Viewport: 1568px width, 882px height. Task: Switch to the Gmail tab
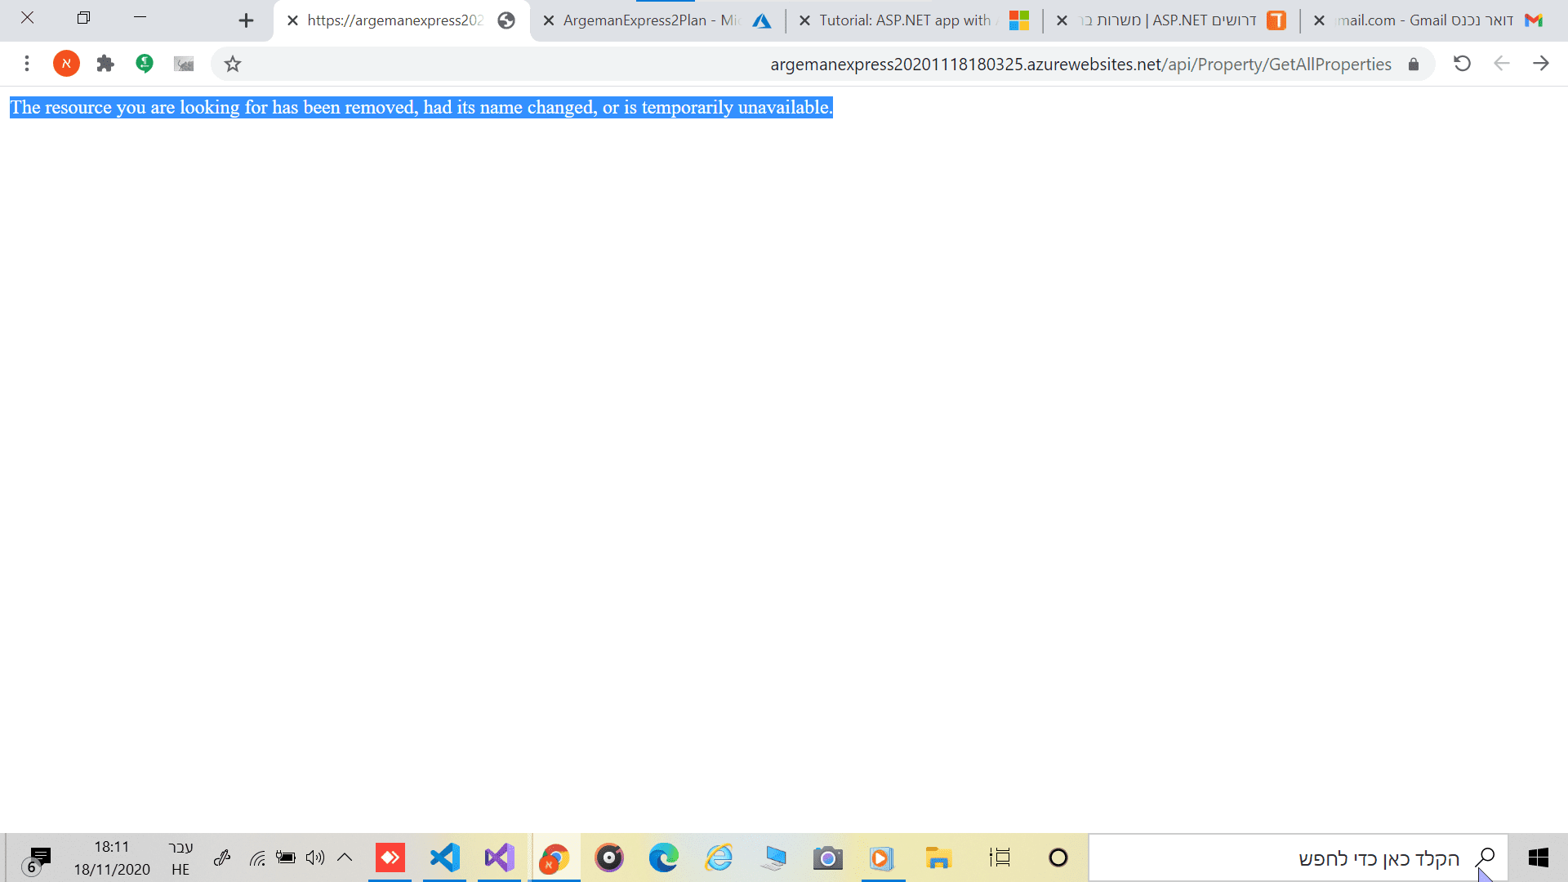click(x=1425, y=20)
